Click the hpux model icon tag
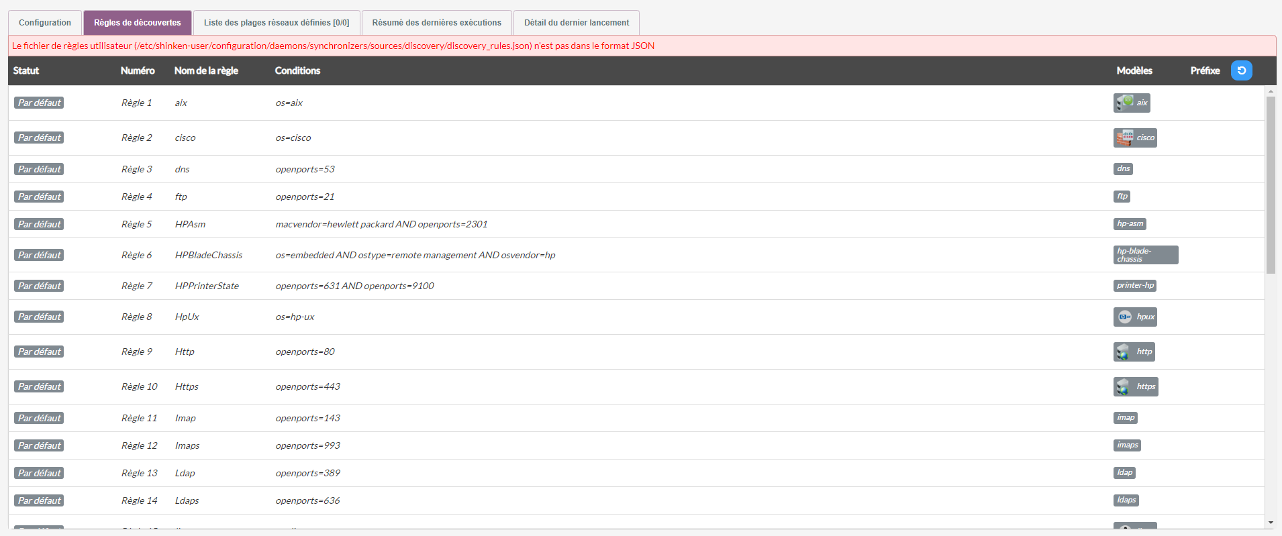This screenshot has height=536, width=1282. coord(1135,317)
